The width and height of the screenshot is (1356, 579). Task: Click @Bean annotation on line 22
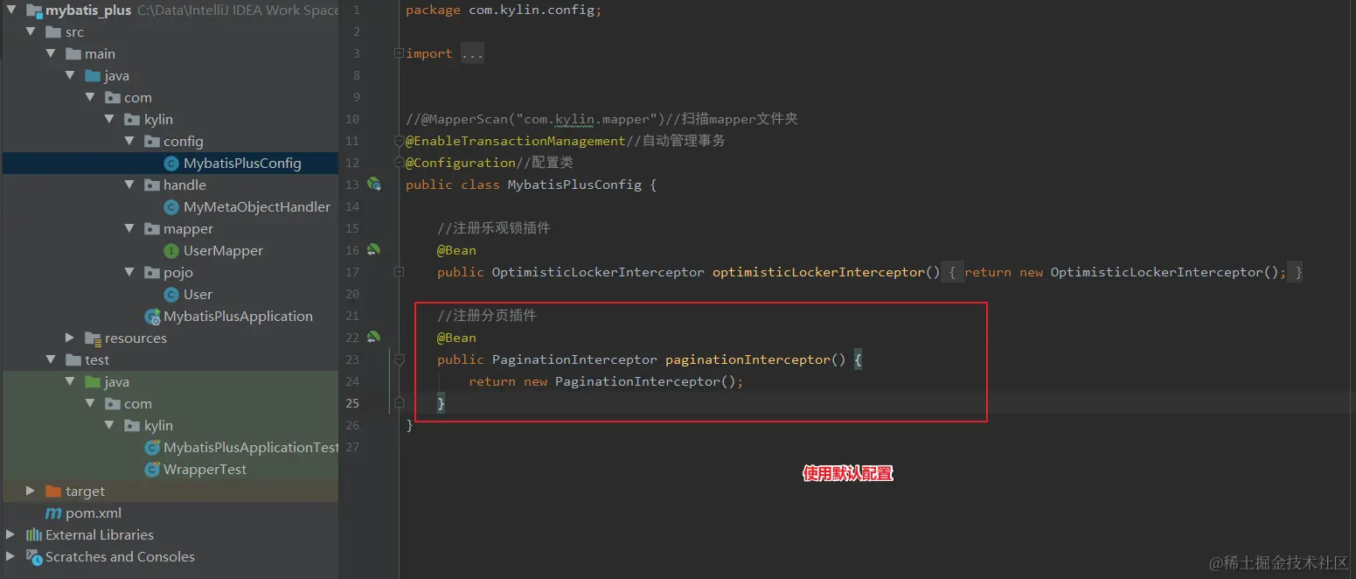point(456,338)
